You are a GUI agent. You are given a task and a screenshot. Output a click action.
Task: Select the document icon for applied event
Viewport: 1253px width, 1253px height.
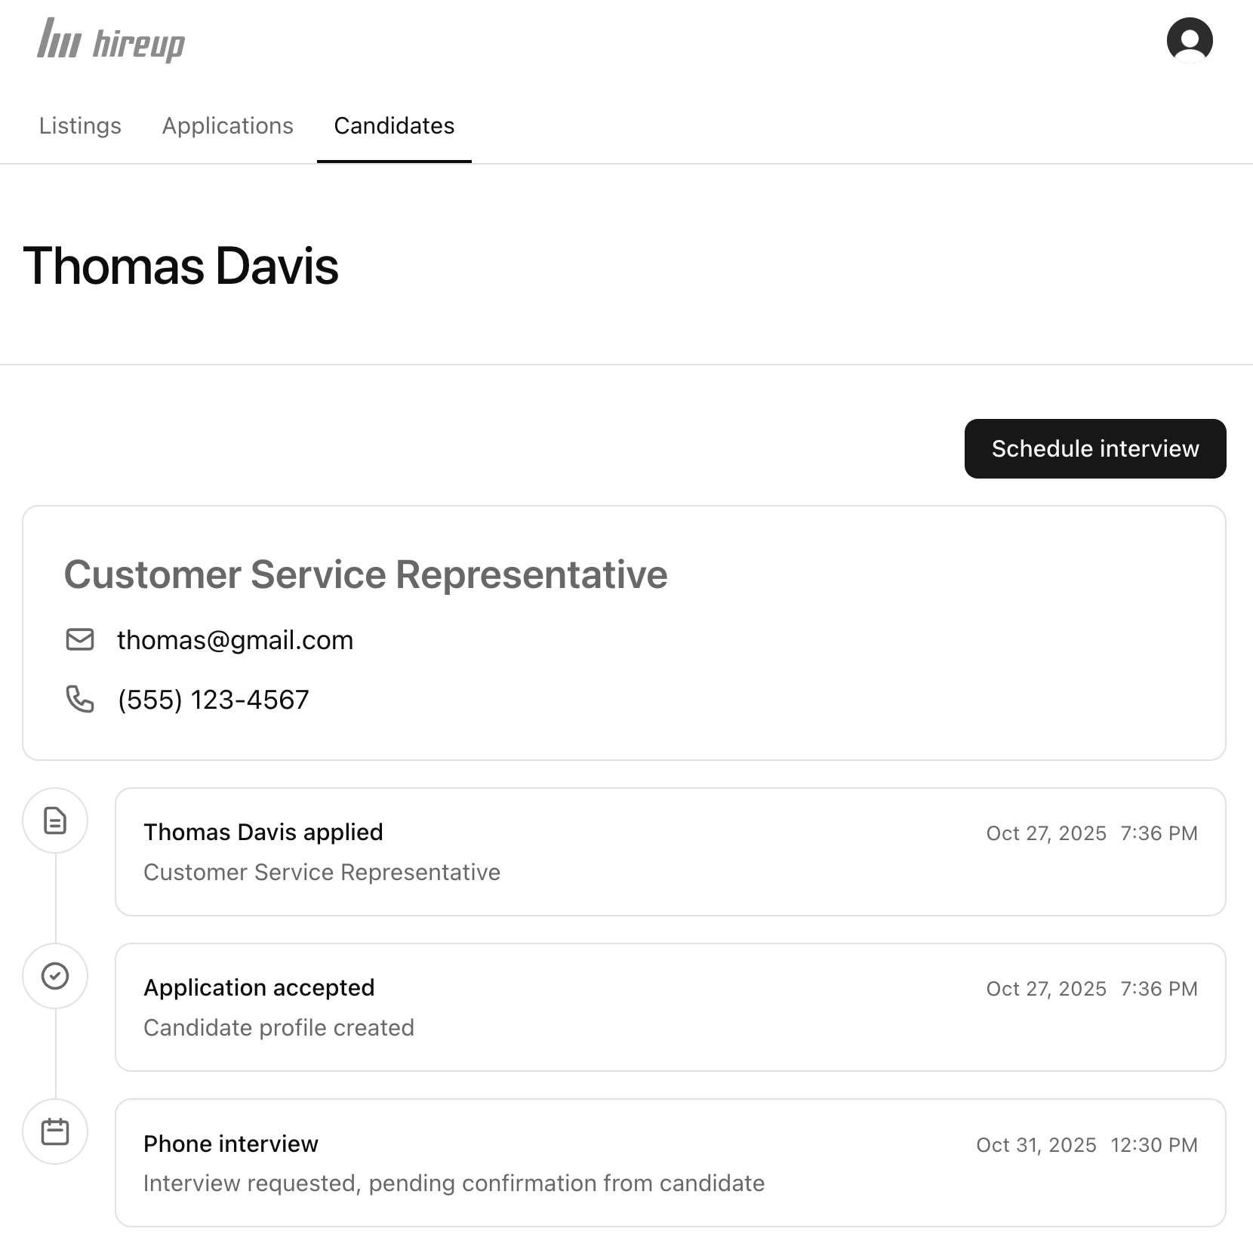click(x=55, y=820)
